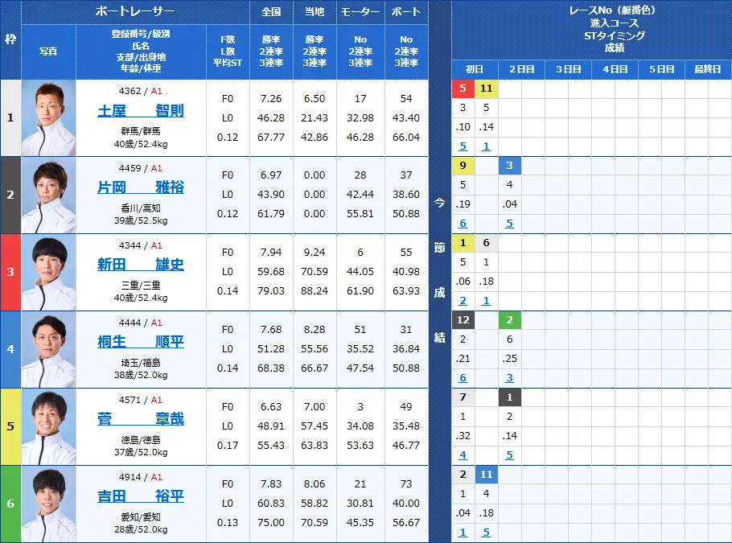Click lane number 6 green frame cell
Screen dimensions: 732x543
click(x=10, y=504)
